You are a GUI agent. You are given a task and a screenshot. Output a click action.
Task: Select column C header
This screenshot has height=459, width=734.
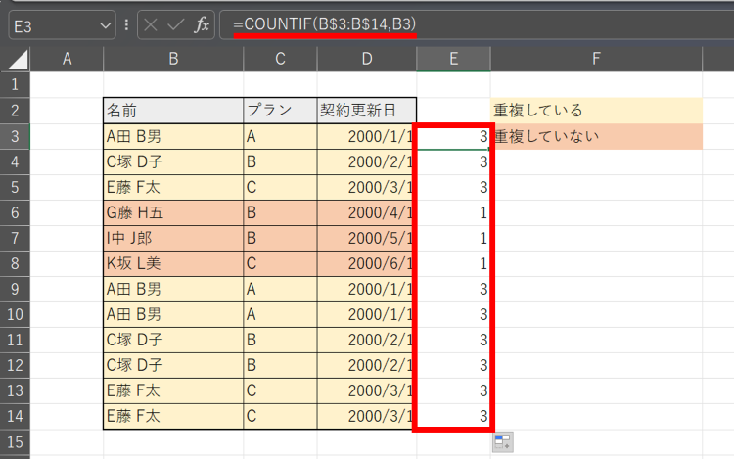(280, 59)
